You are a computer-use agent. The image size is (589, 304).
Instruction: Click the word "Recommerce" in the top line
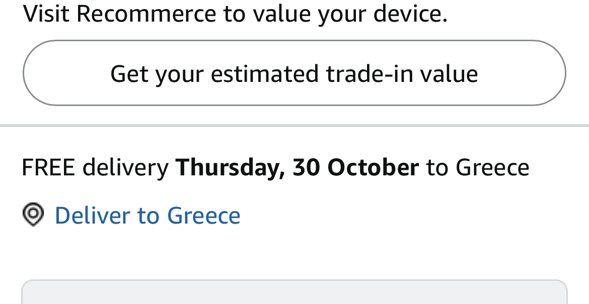146,14
